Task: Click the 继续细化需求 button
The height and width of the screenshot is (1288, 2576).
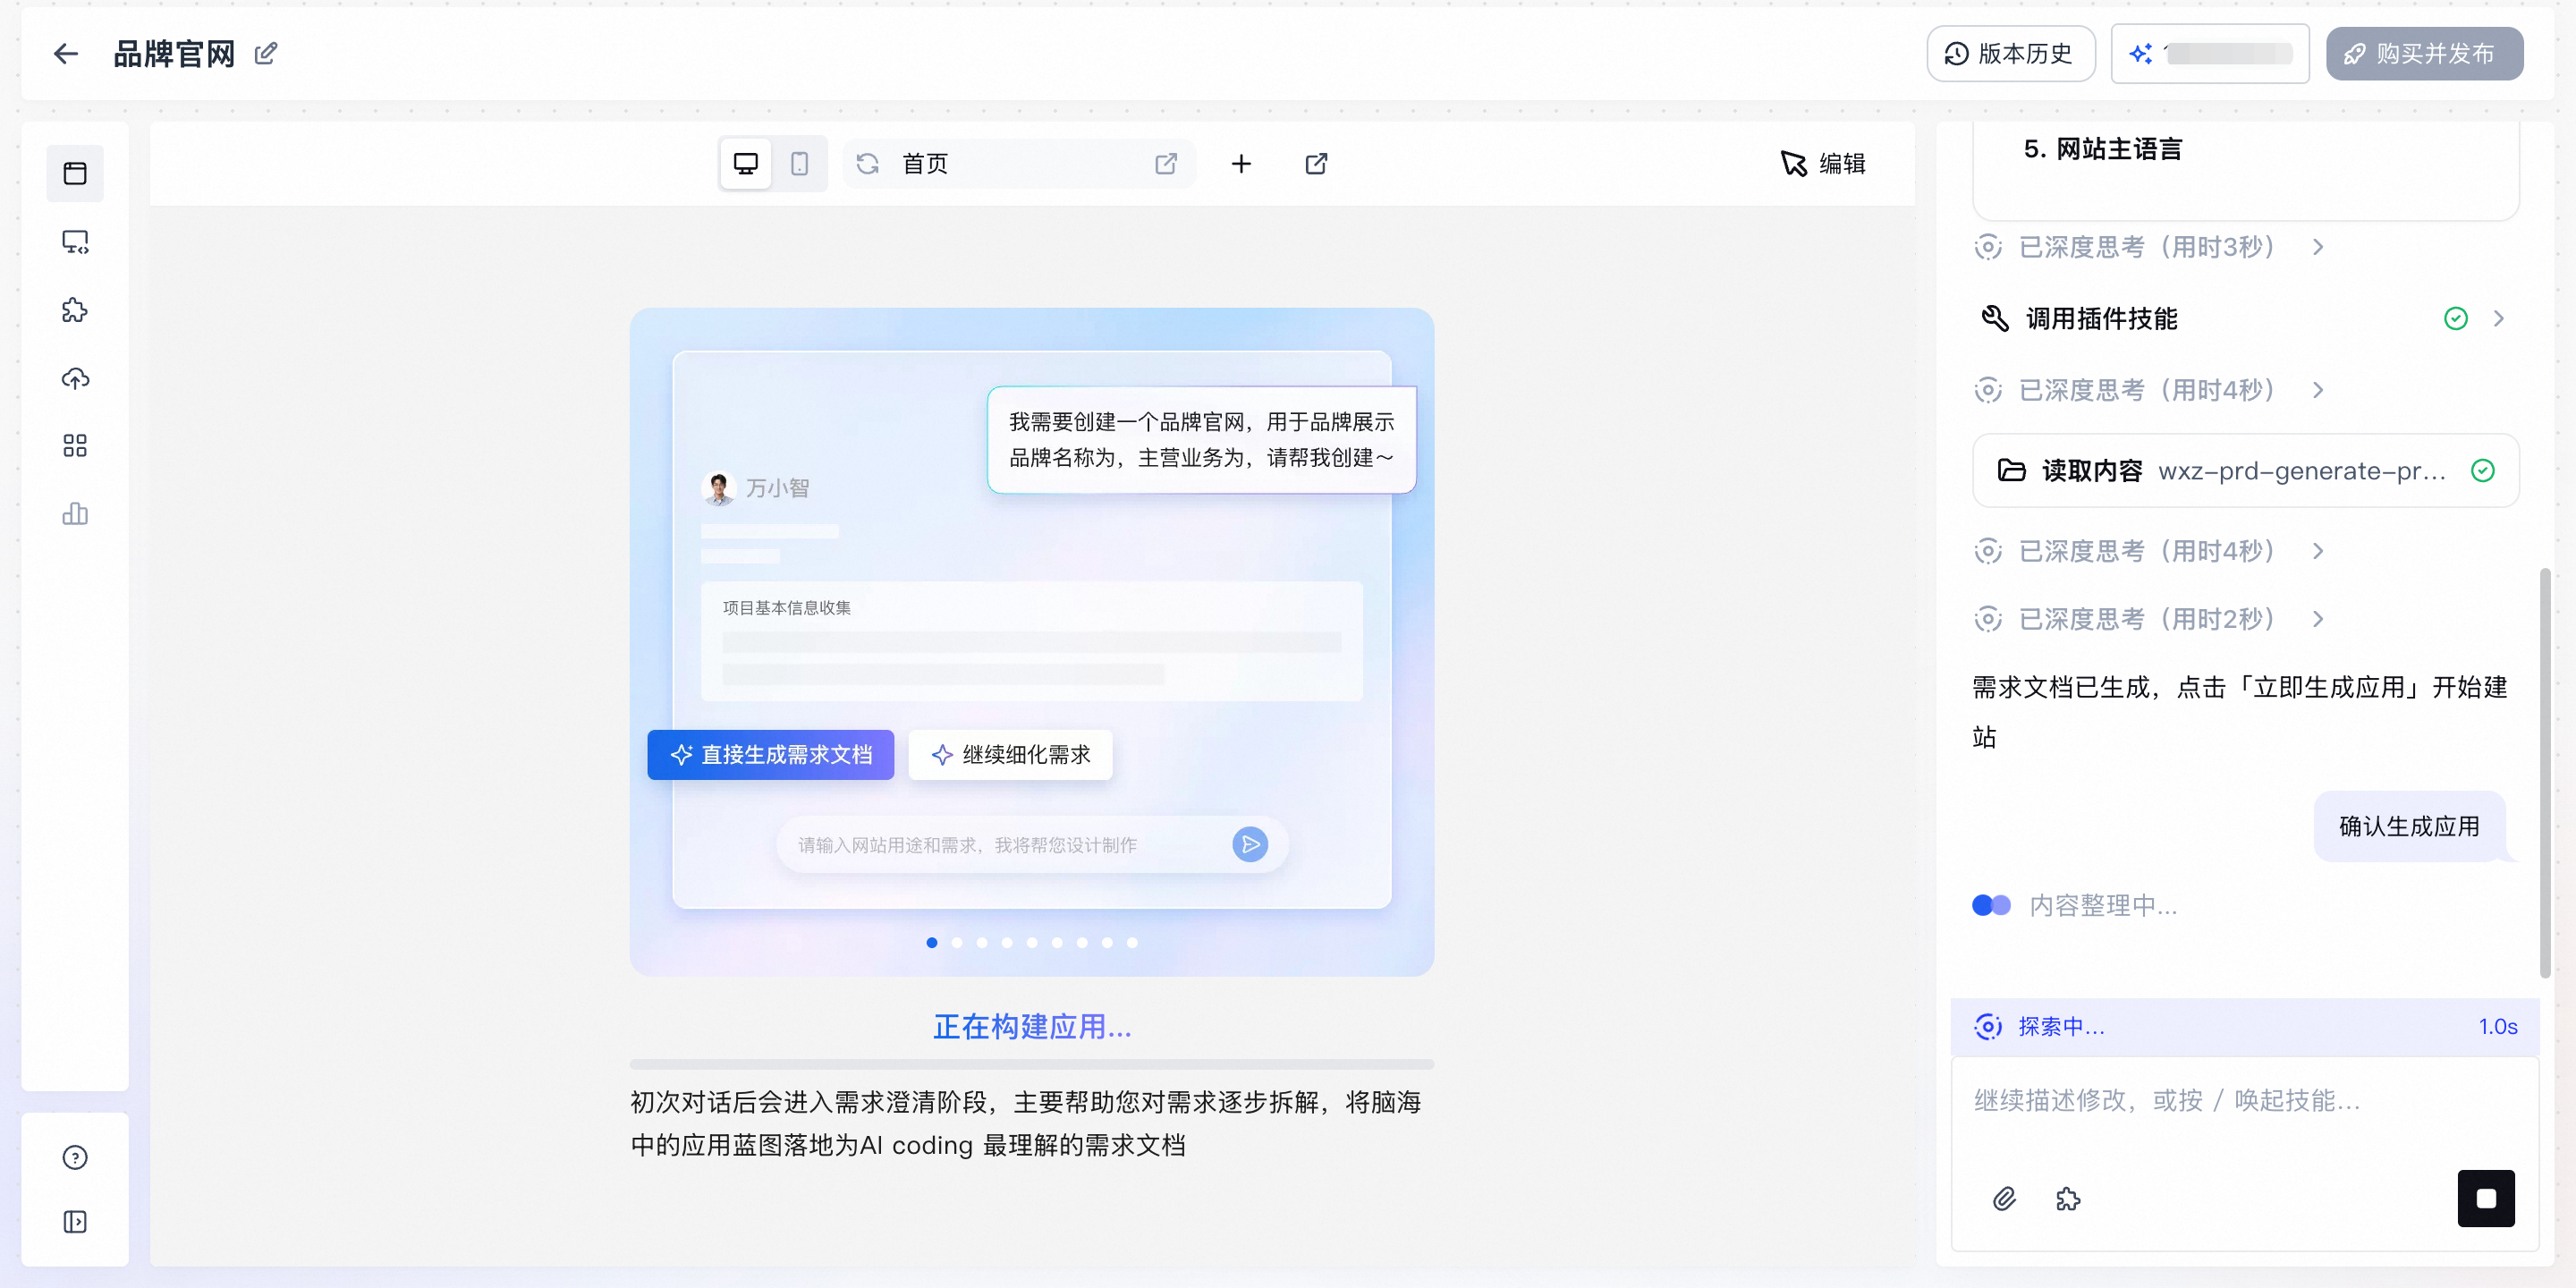Action: tap(1010, 754)
